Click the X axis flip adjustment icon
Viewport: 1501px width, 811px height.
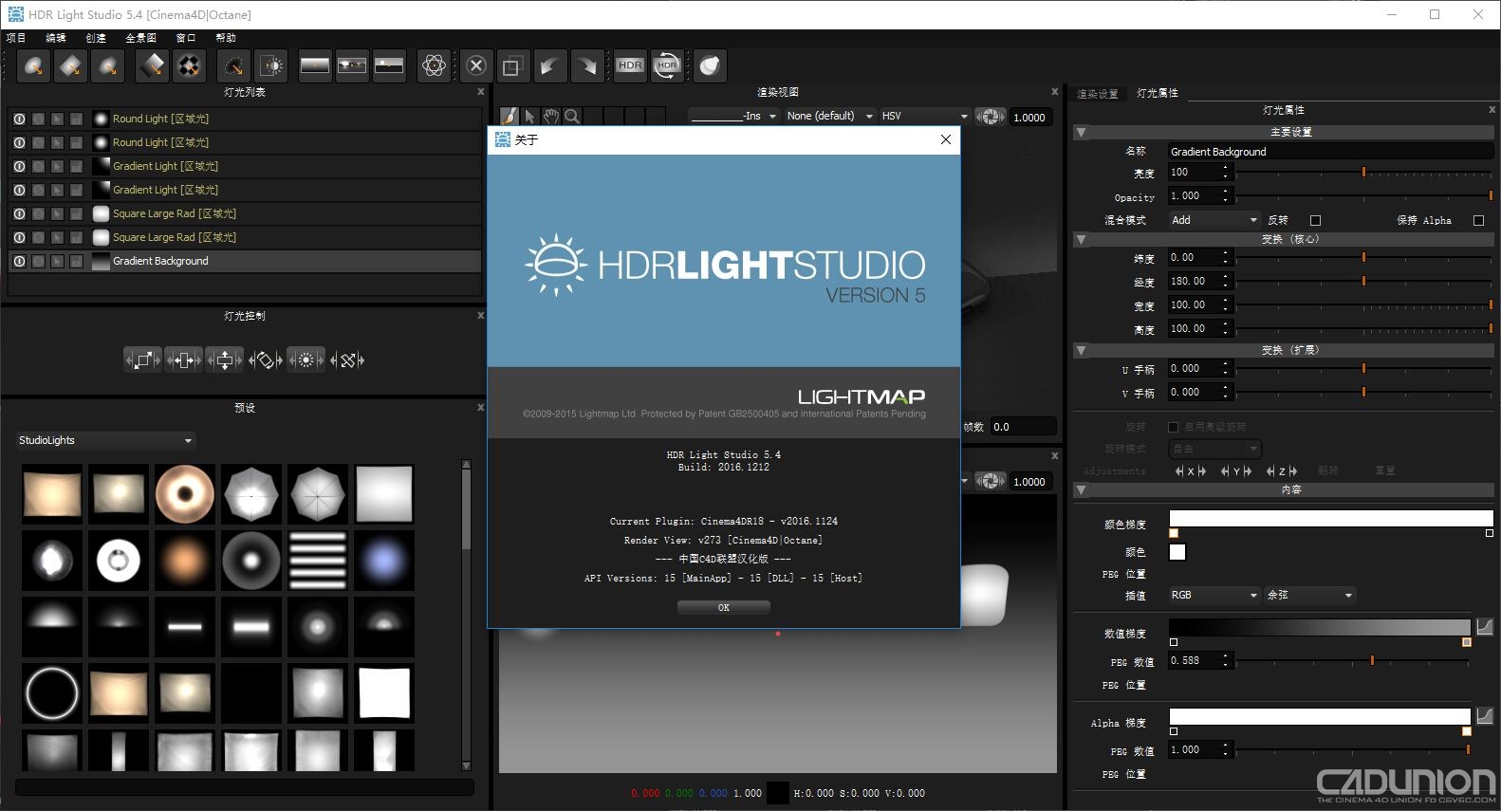(x=1190, y=470)
